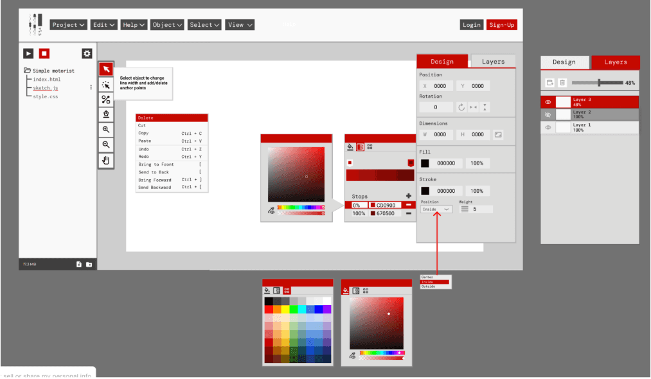Viewport: 651px width, 379px height.
Task: Click flip horizontal icon in Rotation row
Action: [473, 107]
